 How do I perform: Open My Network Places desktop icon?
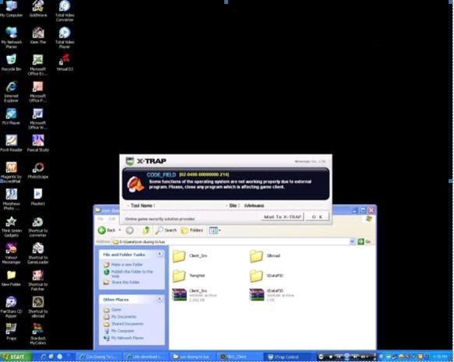[12, 37]
